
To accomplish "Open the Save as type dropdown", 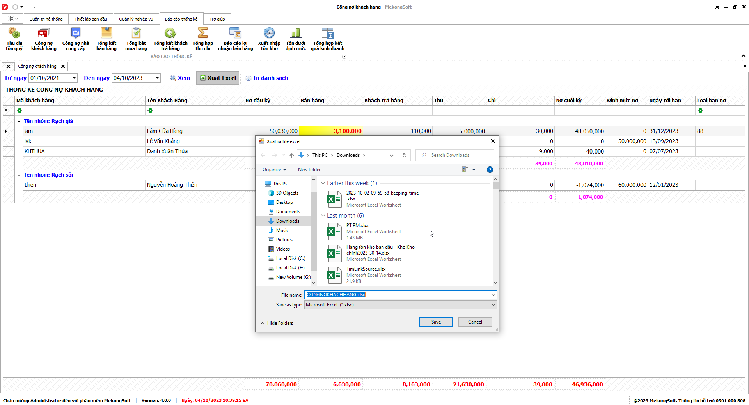I will (x=400, y=305).
